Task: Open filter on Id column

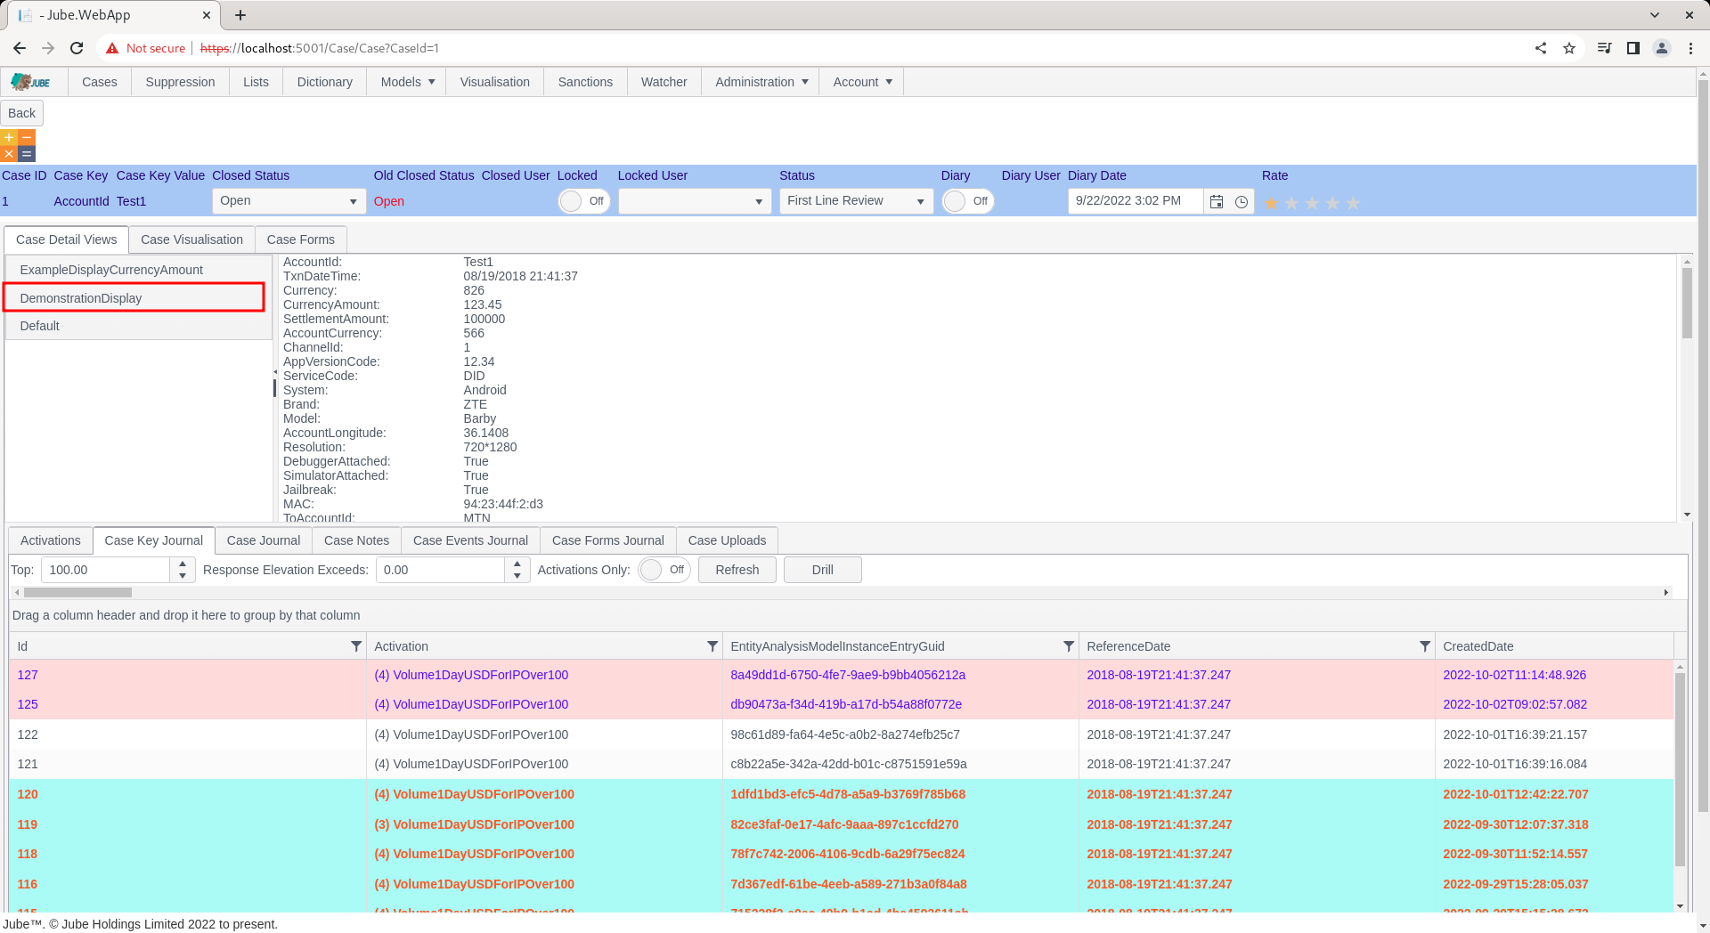Action: tap(356, 646)
